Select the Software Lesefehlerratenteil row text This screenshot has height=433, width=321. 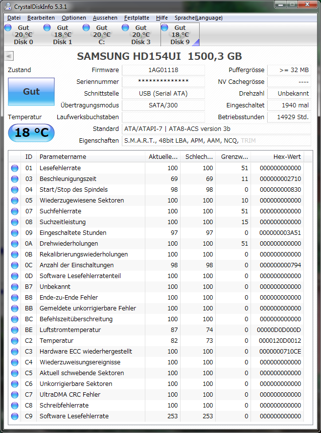tap(80, 276)
